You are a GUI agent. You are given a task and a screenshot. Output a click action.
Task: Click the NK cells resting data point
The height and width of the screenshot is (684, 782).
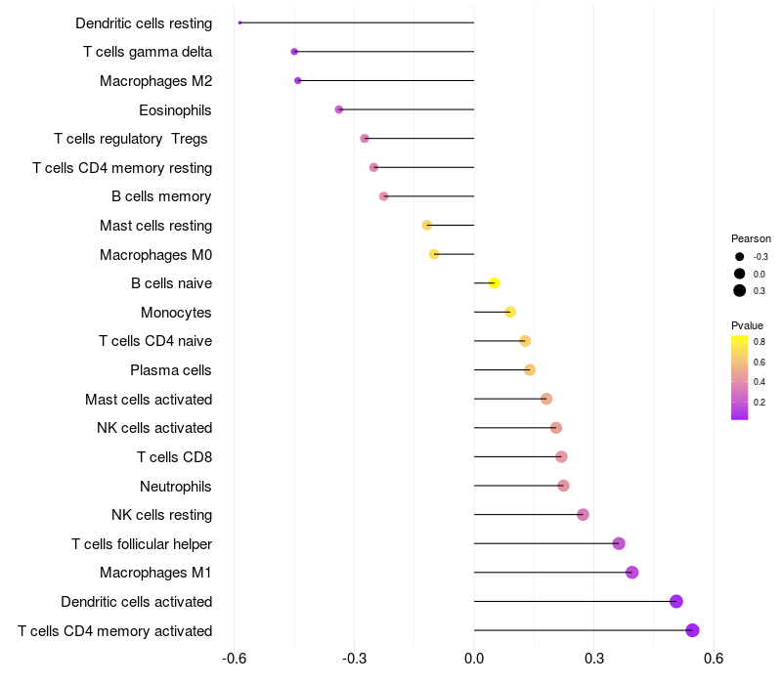pyautogui.click(x=584, y=515)
